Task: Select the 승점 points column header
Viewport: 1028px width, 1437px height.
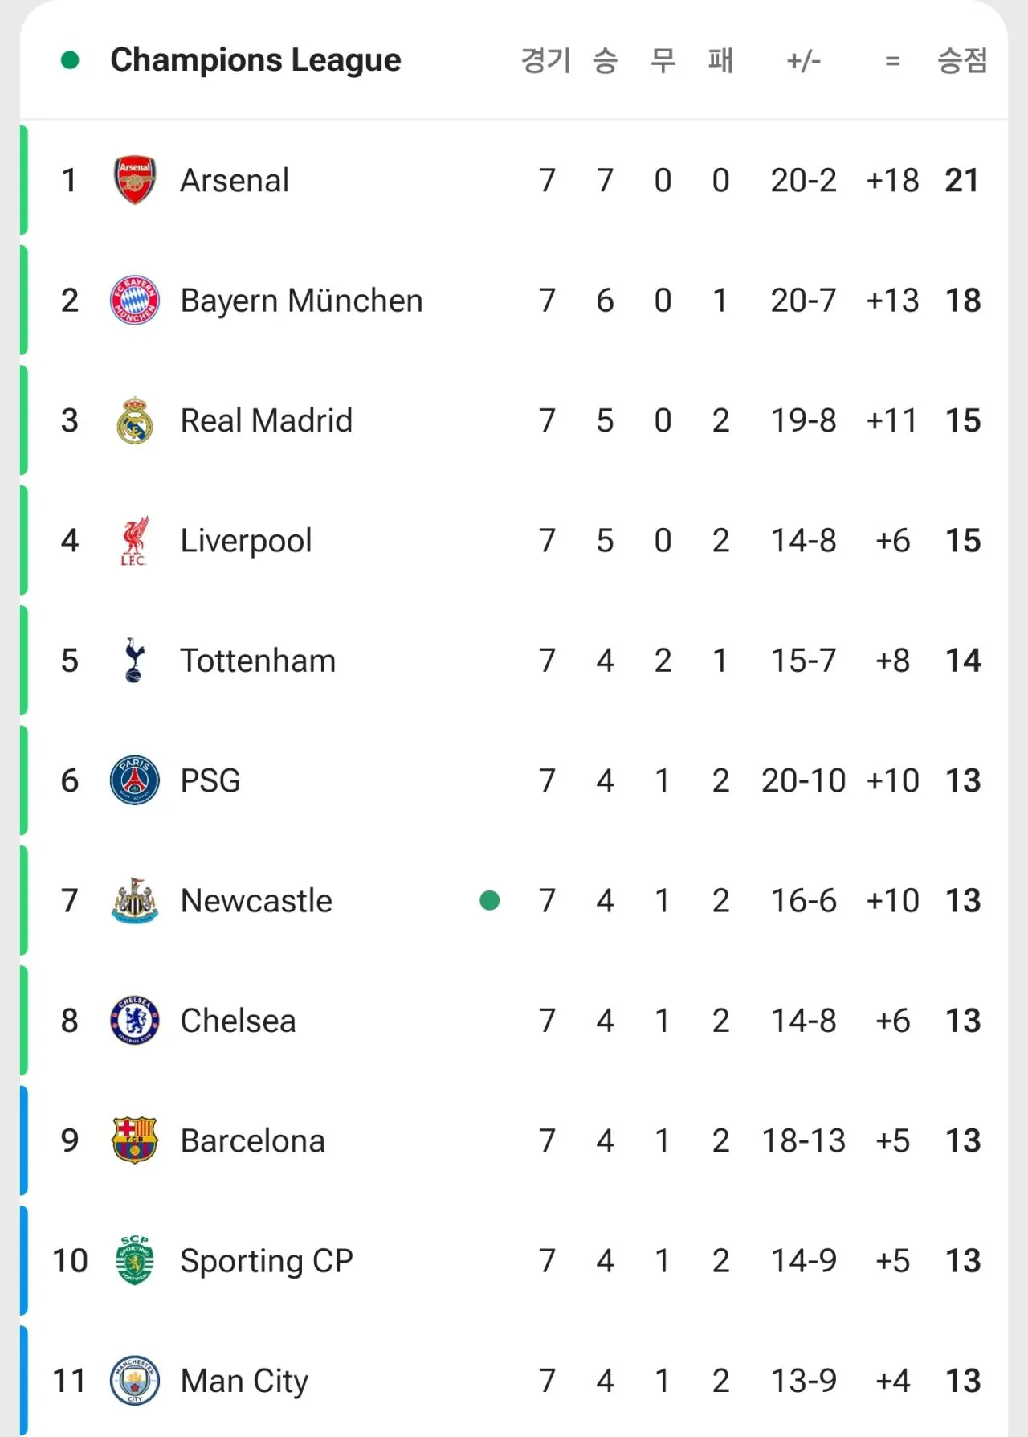Action: tap(961, 60)
